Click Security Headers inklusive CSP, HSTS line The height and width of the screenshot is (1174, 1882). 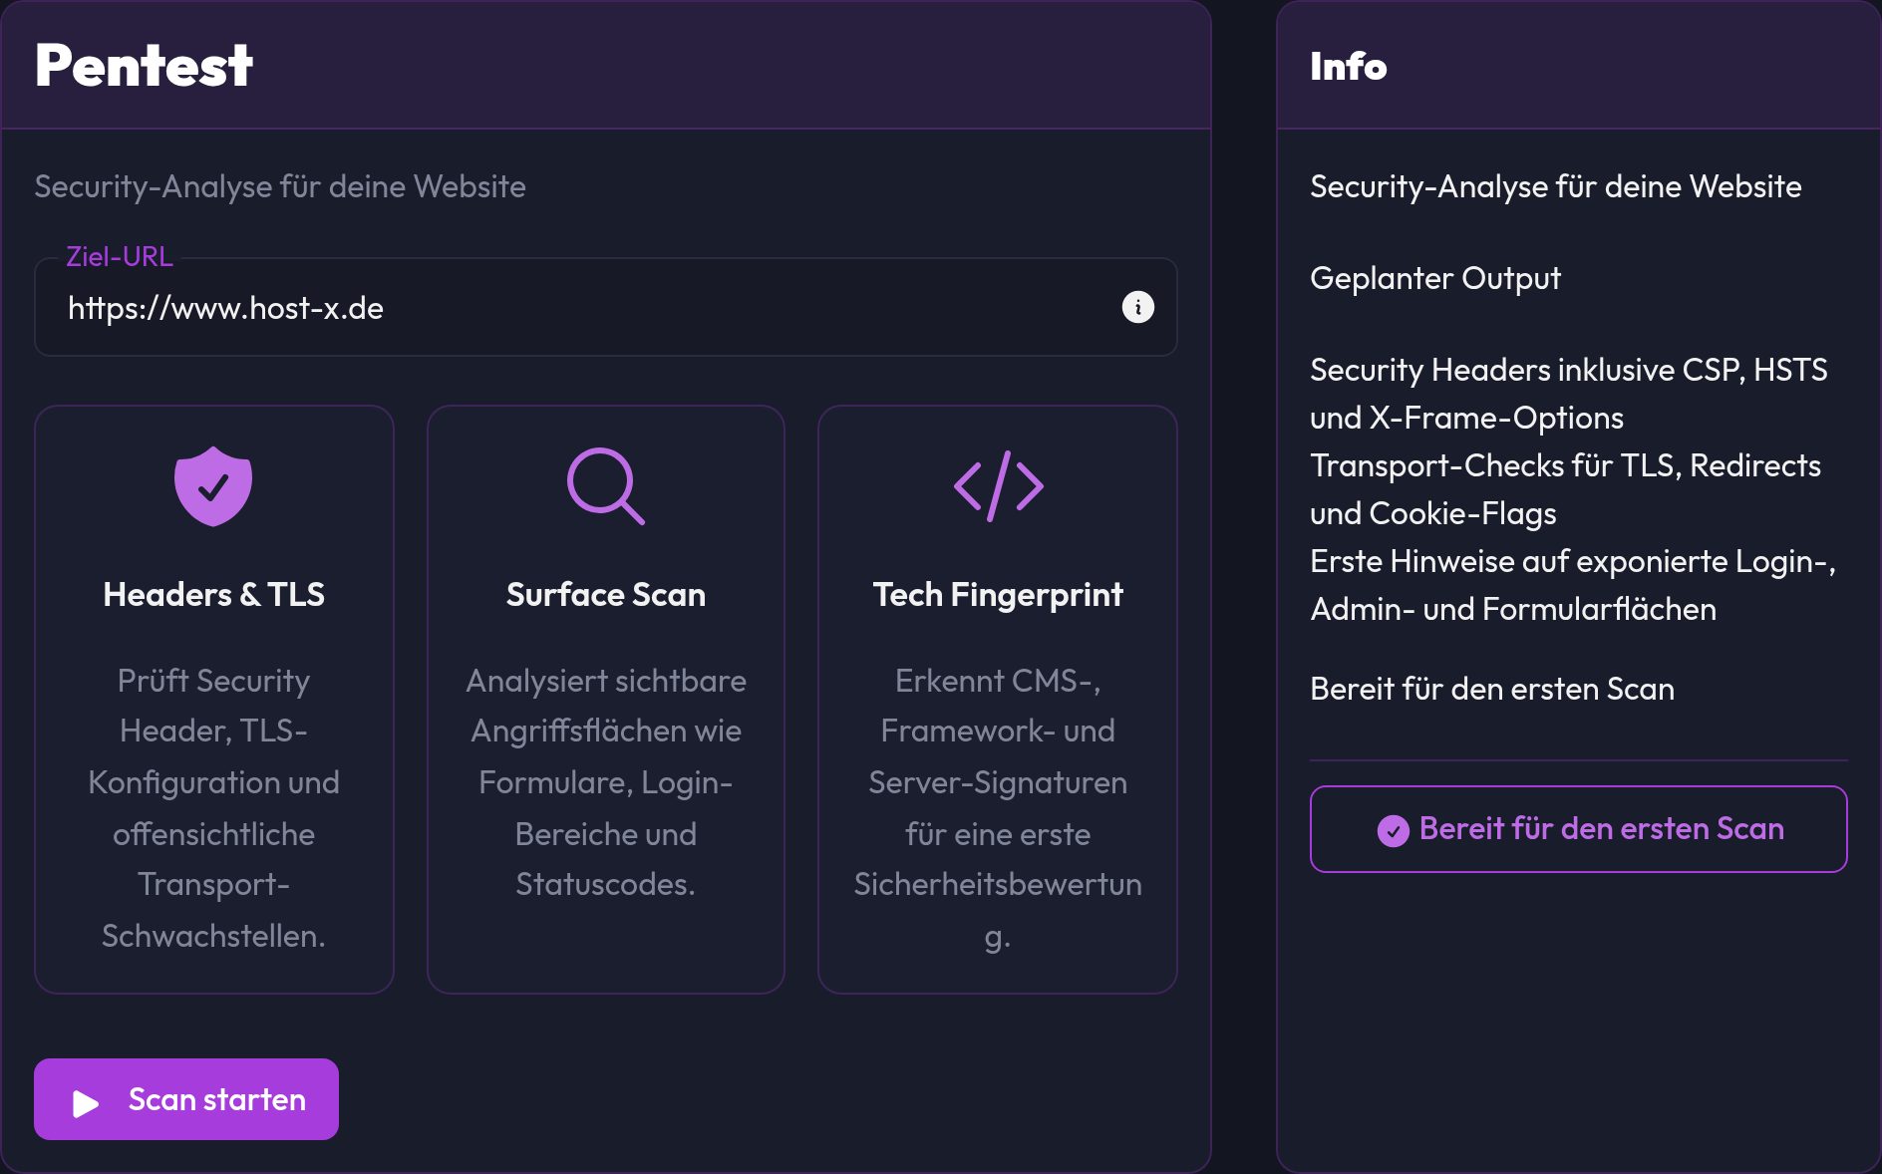tap(1569, 370)
